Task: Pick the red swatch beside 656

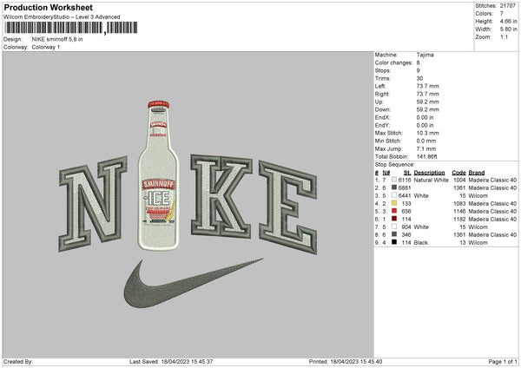Action: [x=394, y=211]
